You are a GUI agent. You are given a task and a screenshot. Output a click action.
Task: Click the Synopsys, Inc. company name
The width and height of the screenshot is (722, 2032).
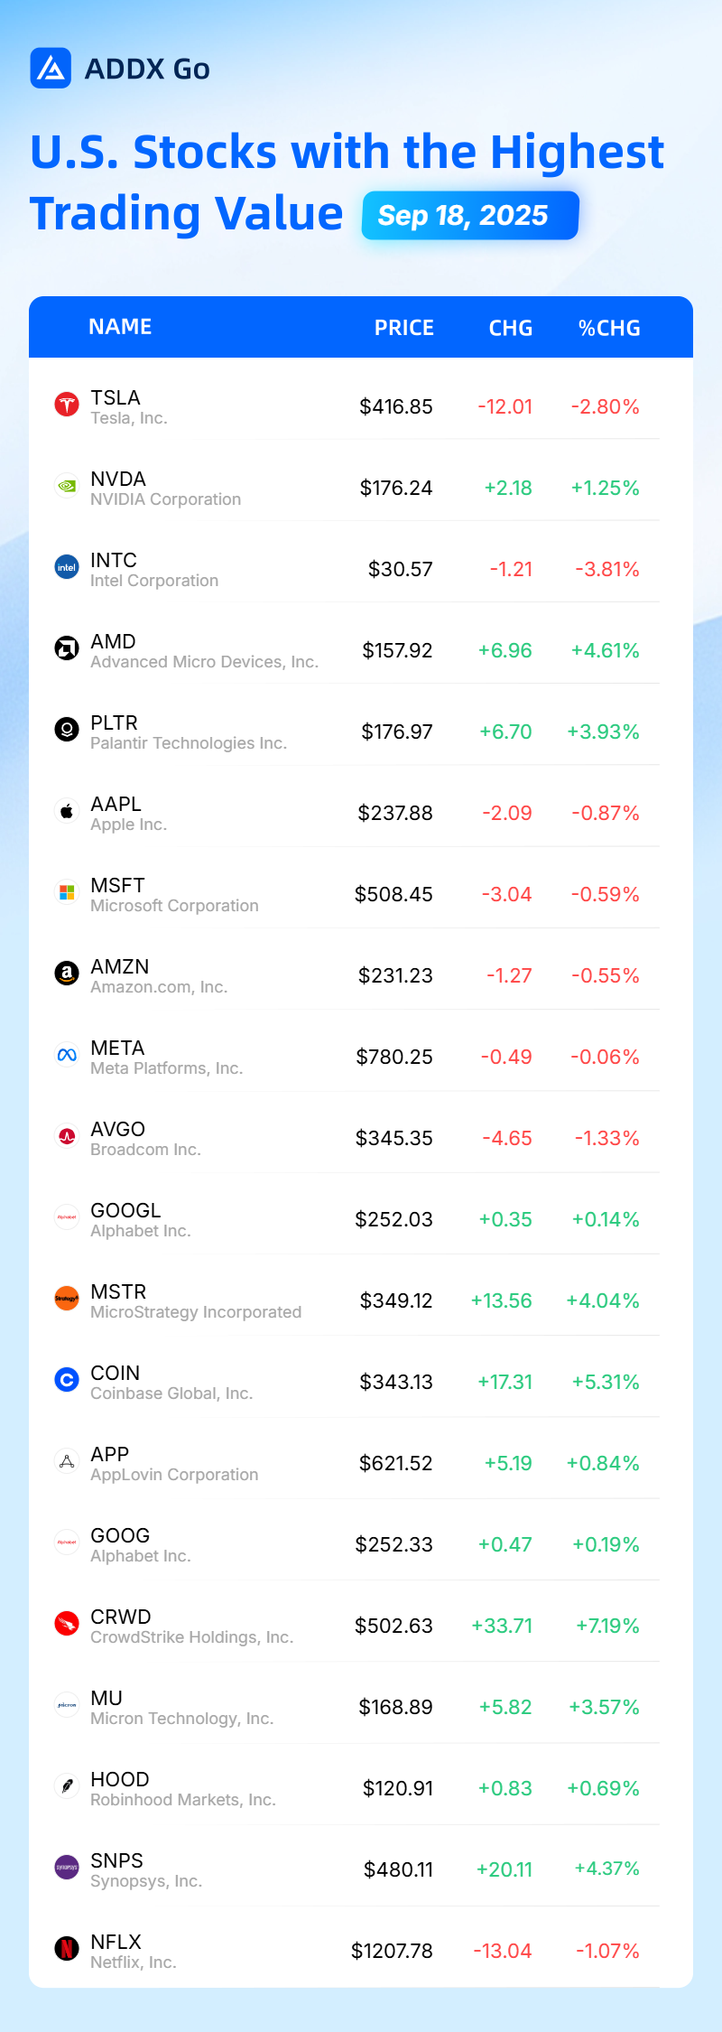coord(146,1881)
